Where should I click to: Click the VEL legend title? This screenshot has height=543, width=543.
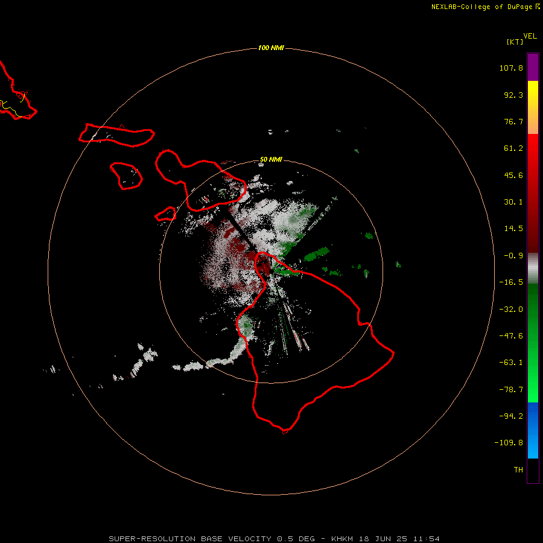[530, 36]
